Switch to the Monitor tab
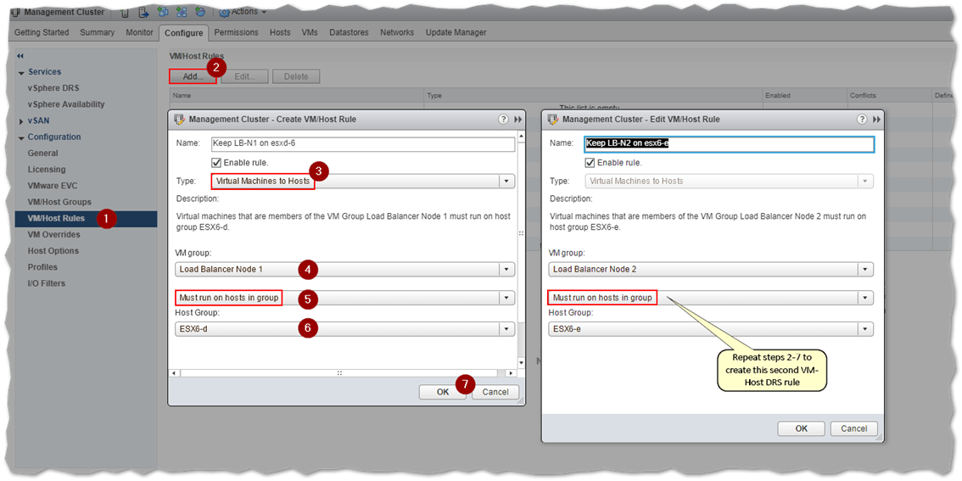Screen dimensions: 962x481 (x=139, y=32)
